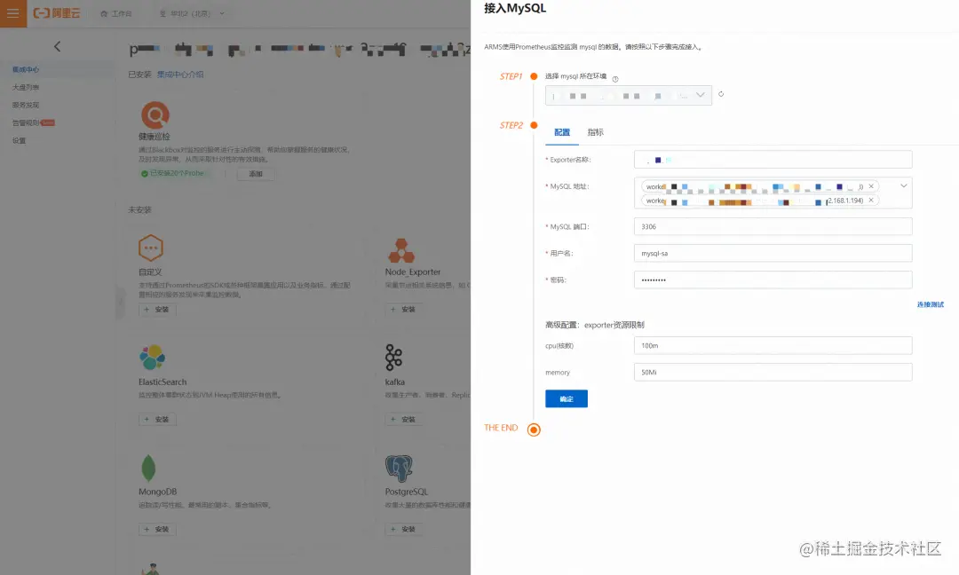Click the memory field showing 50Mi
This screenshot has height=575, width=959.
773,372
